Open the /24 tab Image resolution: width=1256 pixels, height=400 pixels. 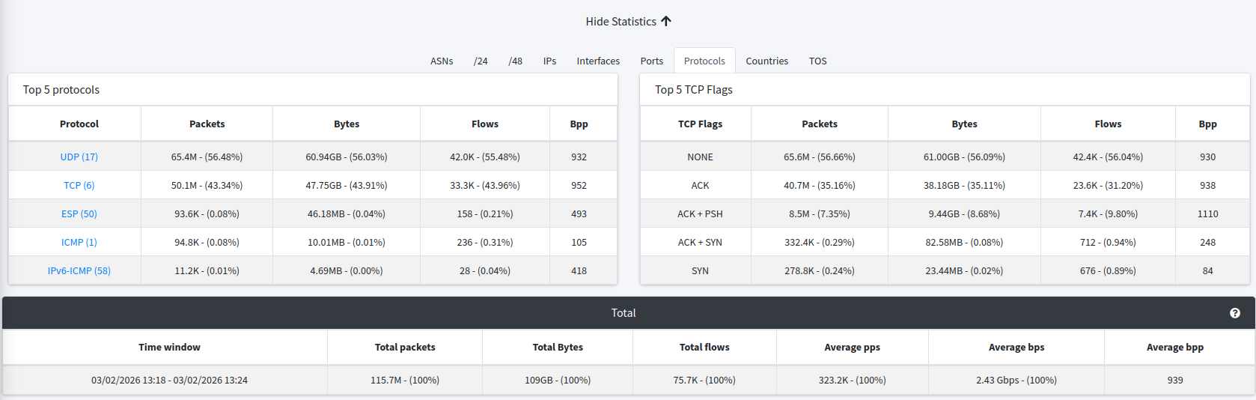click(481, 61)
